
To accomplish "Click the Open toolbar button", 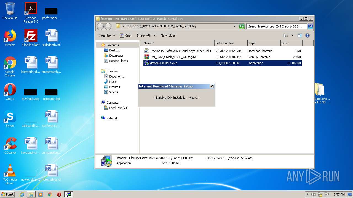I will [x=126, y=35].
